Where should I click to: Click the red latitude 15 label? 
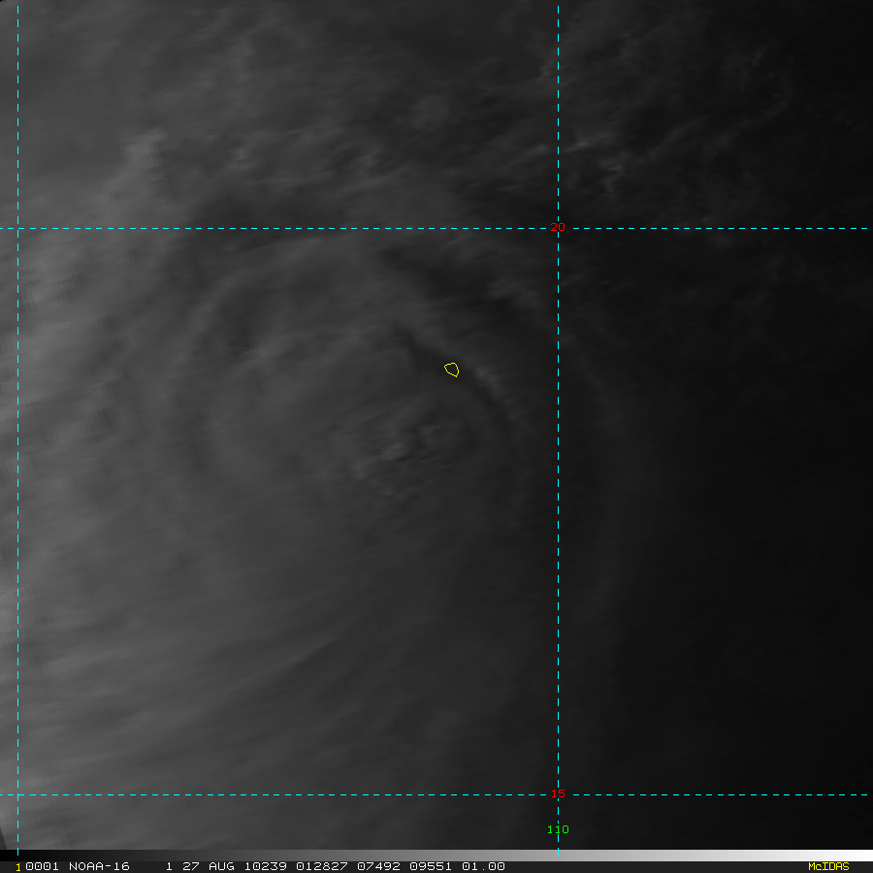(x=558, y=793)
